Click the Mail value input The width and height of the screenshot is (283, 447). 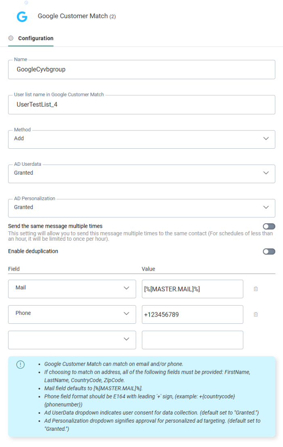192,289
